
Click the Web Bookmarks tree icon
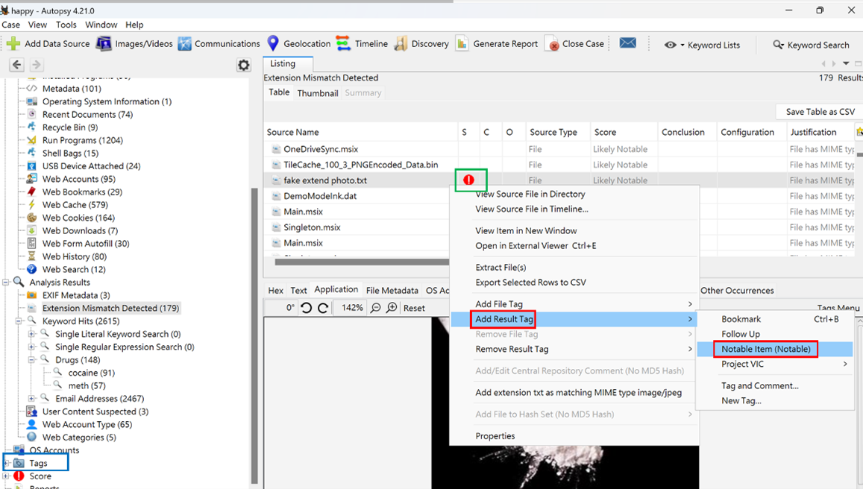pyautogui.click(x=32, y=192)
